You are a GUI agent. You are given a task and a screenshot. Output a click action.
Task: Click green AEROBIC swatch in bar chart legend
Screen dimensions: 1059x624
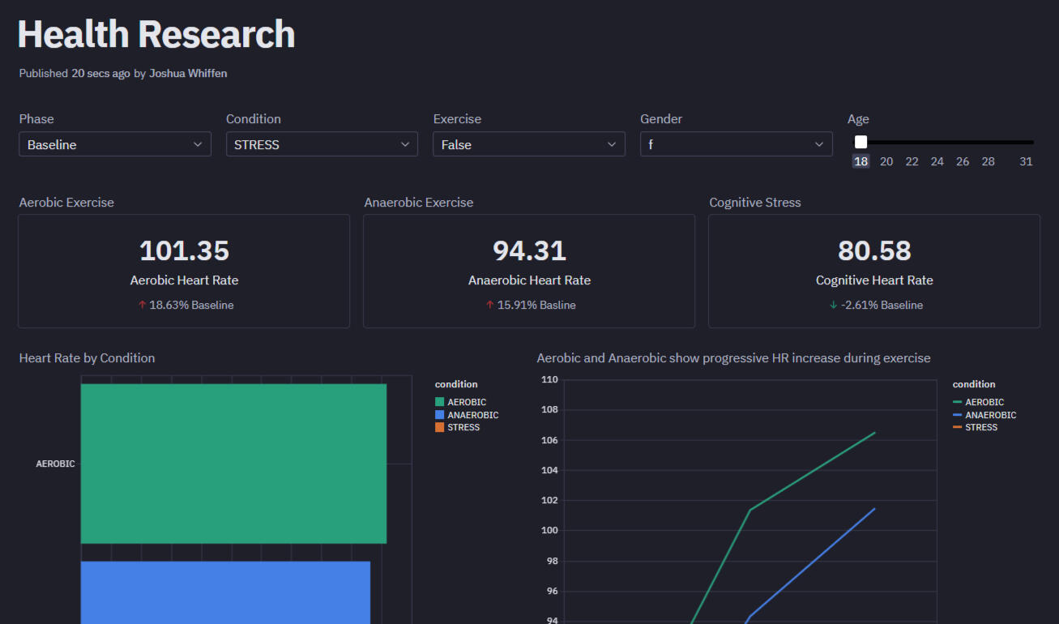point(440,402)
